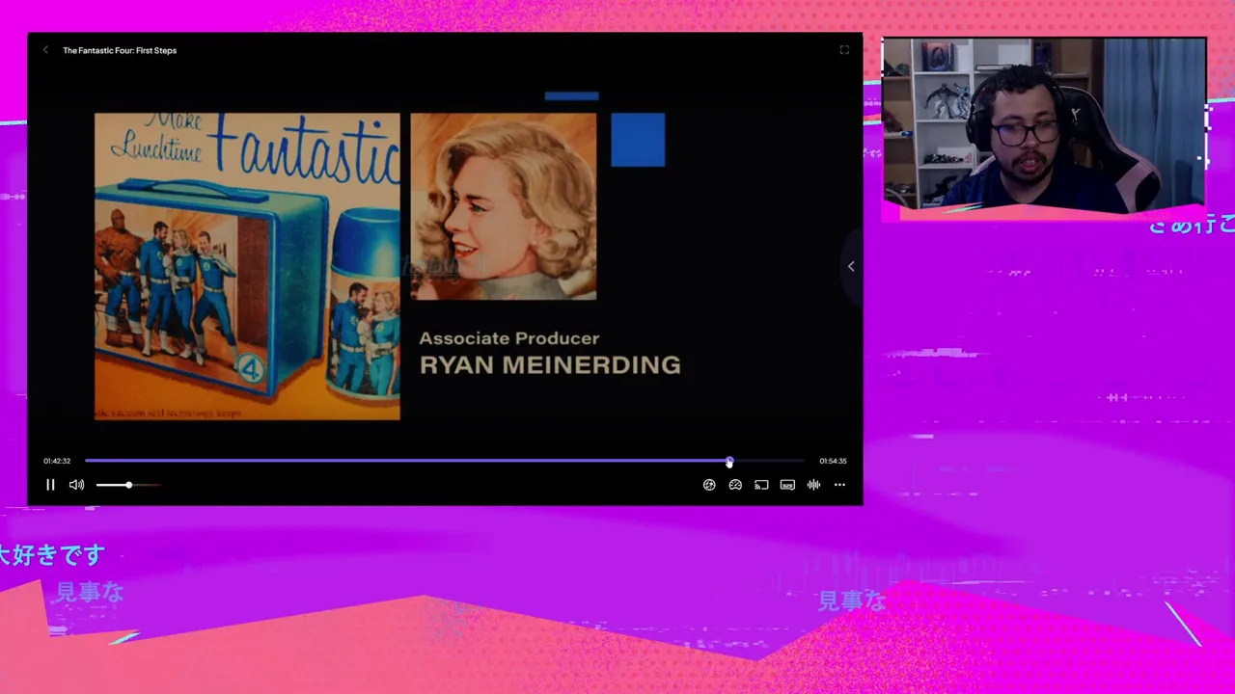Click the elapsed time 01:42:32
The width and height of the screenshot is (1235, 694).
tap(57, 461)
